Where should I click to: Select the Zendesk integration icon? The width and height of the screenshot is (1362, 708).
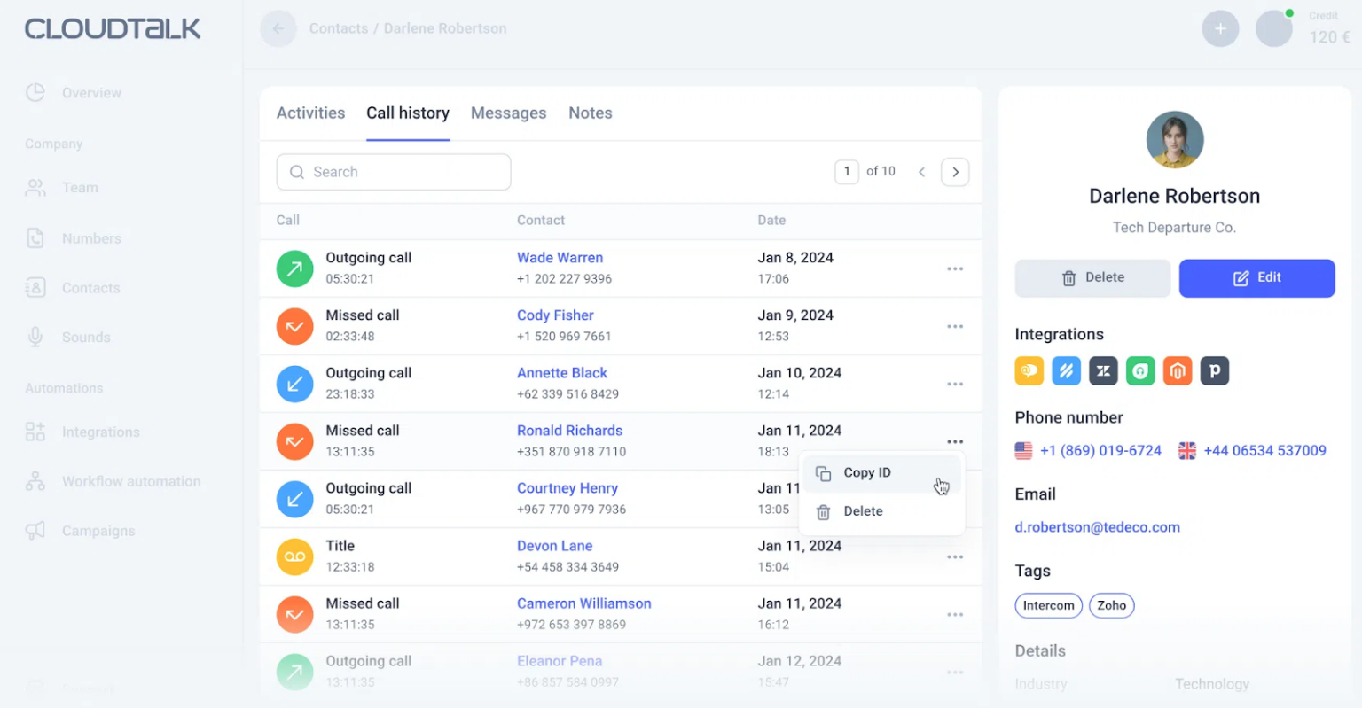point(1103,370)
